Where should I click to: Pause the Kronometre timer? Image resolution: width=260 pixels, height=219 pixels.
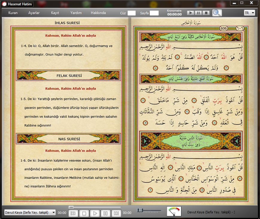coord(198,13)
